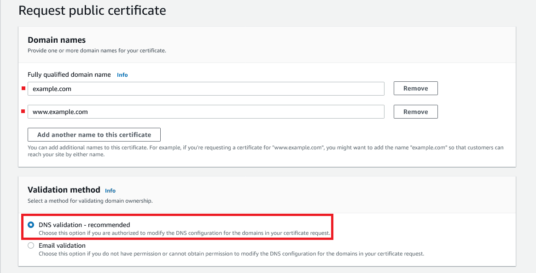Click the DNS validation radio circle
The width and height of the screenshot is (536, 273).
pyautogui.click(x=31, y=225)
